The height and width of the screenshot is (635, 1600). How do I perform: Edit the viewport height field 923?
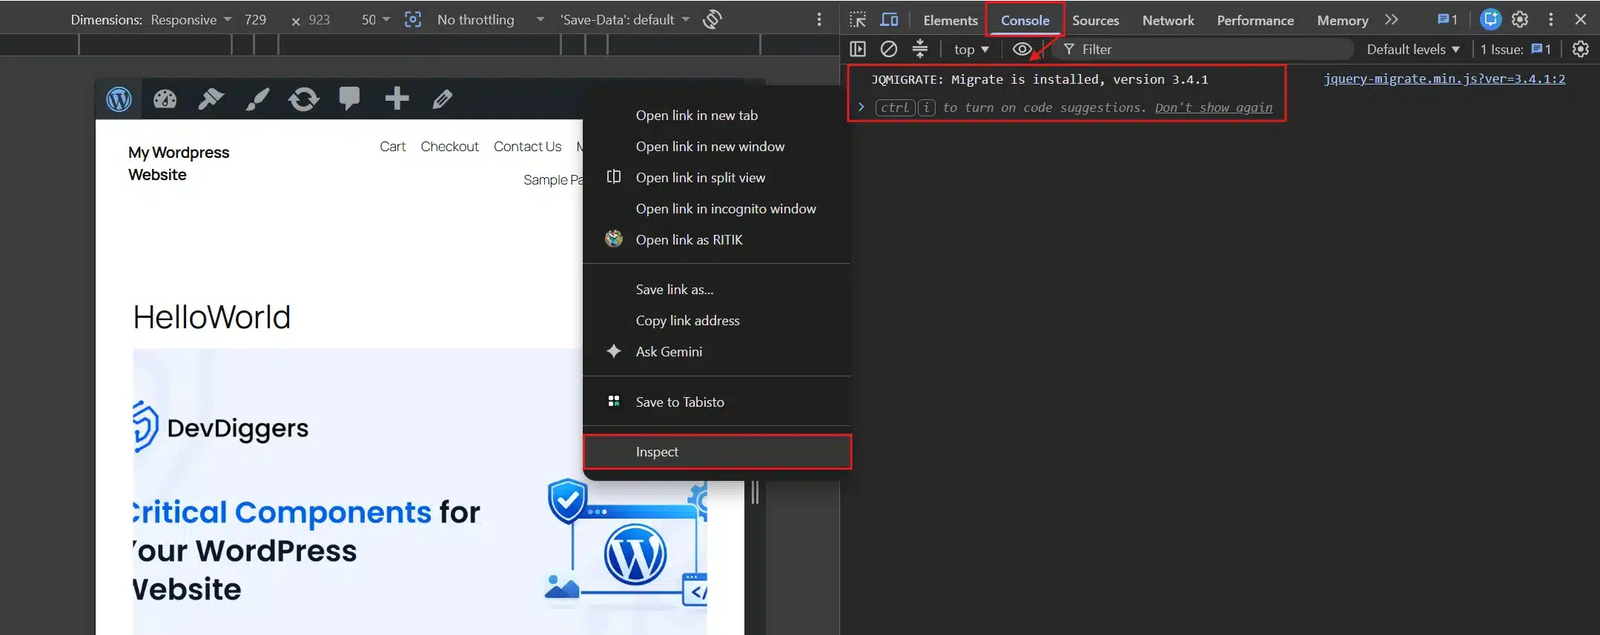[320, 20]
